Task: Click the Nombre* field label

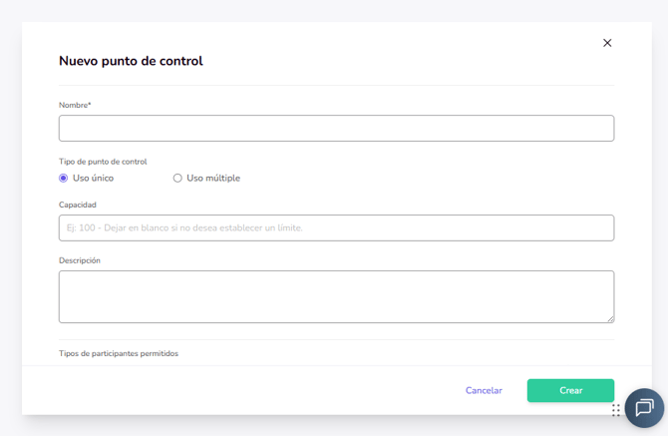Action: tap(75, 106)
